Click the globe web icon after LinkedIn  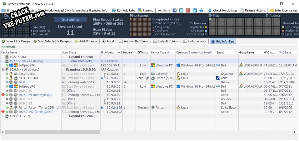201,10
